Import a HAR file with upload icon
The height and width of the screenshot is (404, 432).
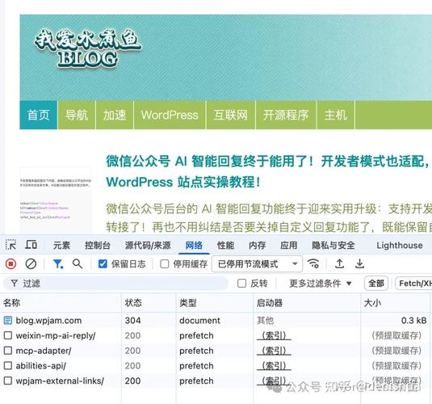click(x=339, y=264)
